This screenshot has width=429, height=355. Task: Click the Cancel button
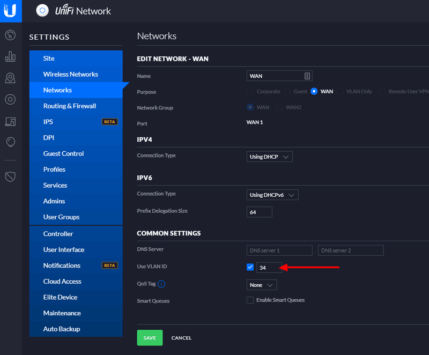tap(181, 338)
